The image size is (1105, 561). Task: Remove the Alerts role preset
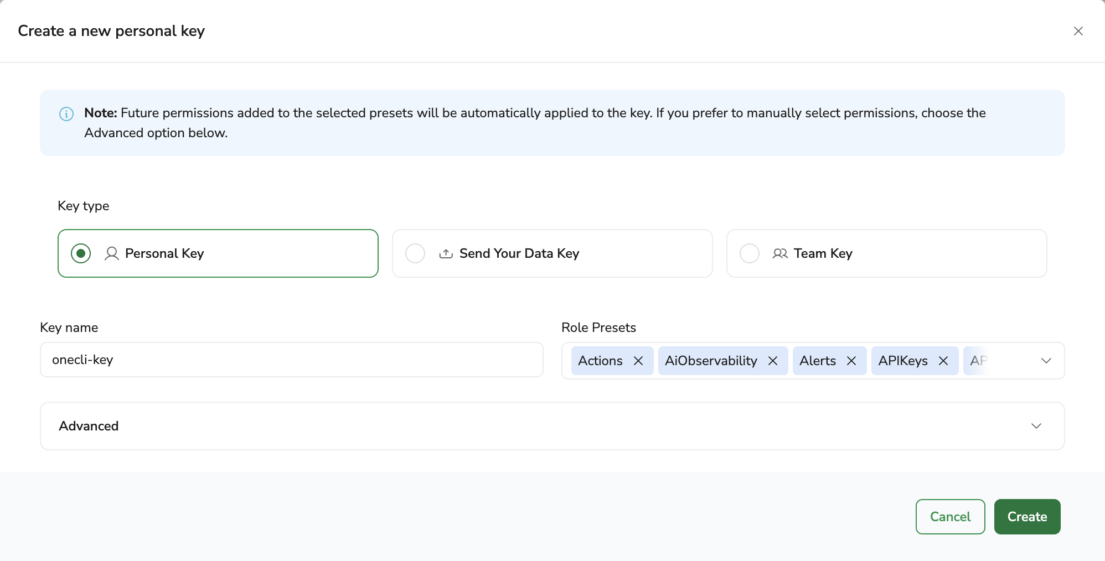tap(851, 361)
